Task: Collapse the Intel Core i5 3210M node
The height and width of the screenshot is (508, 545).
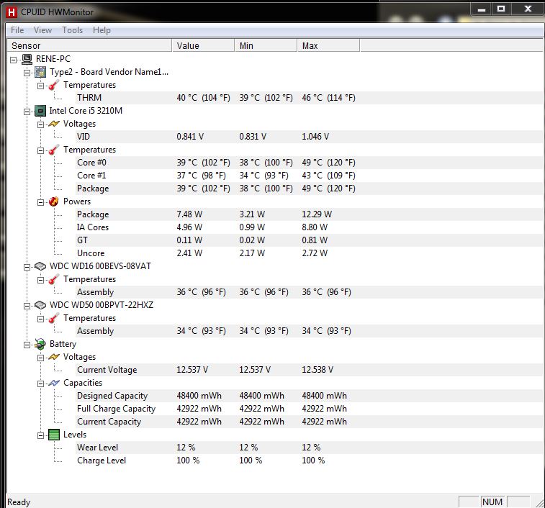Action: 27,112
